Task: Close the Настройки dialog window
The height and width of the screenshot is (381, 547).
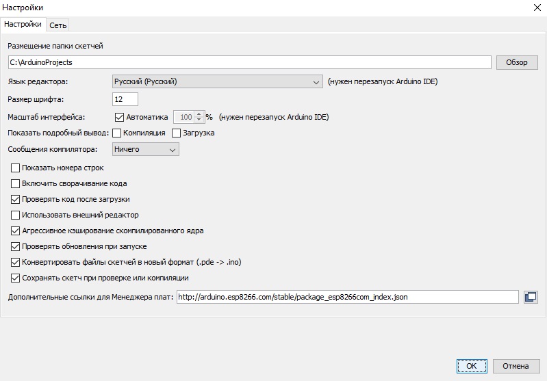Action: (x=535, y=8)
